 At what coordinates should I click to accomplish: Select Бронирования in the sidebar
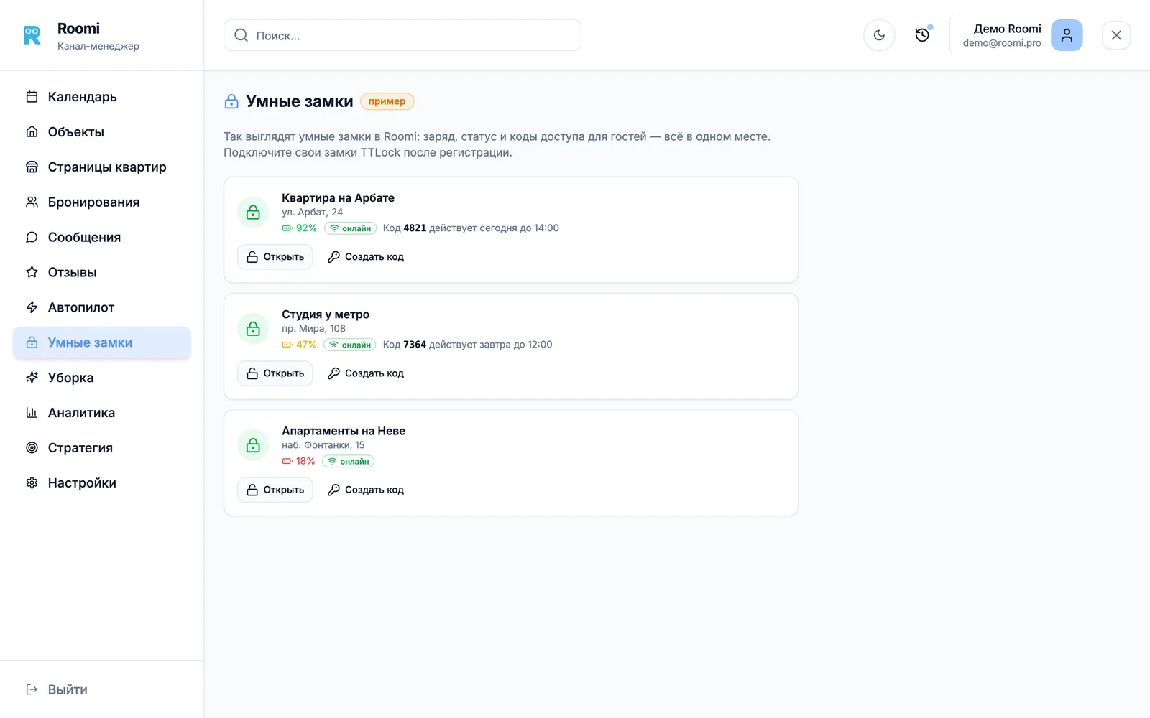[x=102, y=202]
